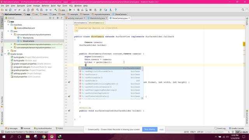Close the ShowCamera.java tab
The image size is (249, 140).
click(x=129, y=18)
